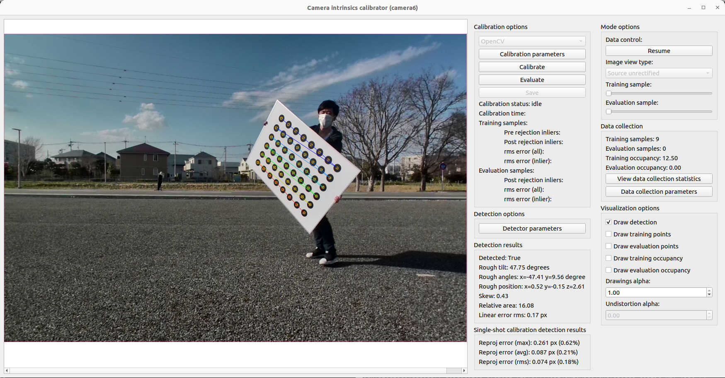This screenshot has width=725, height=378.
Task: Enable Draw evaluation occupancy
Action: click(608, 270)
